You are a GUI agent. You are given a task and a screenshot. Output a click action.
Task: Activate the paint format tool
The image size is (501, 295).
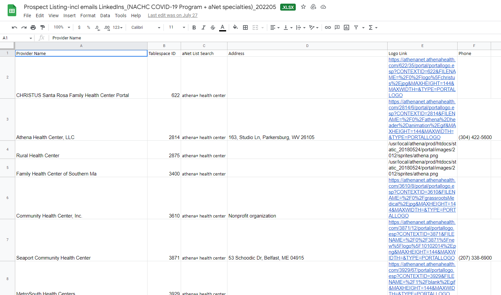[42, 27]
